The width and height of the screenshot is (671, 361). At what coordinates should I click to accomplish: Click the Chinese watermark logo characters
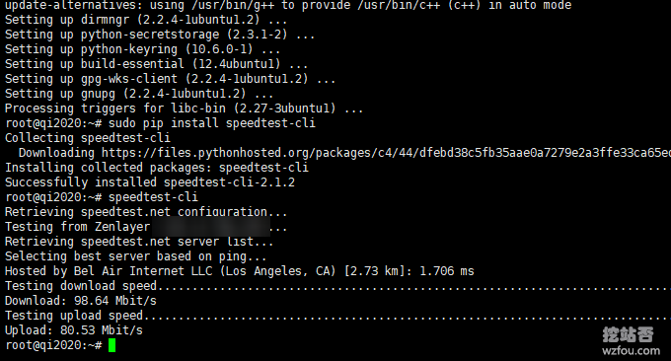pyautogui.click(x=628, y=334)
